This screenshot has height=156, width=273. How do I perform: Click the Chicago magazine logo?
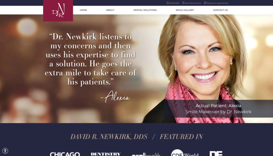point(65,154)
